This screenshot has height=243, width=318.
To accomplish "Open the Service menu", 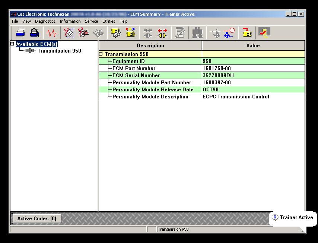I will click(92, 21).
